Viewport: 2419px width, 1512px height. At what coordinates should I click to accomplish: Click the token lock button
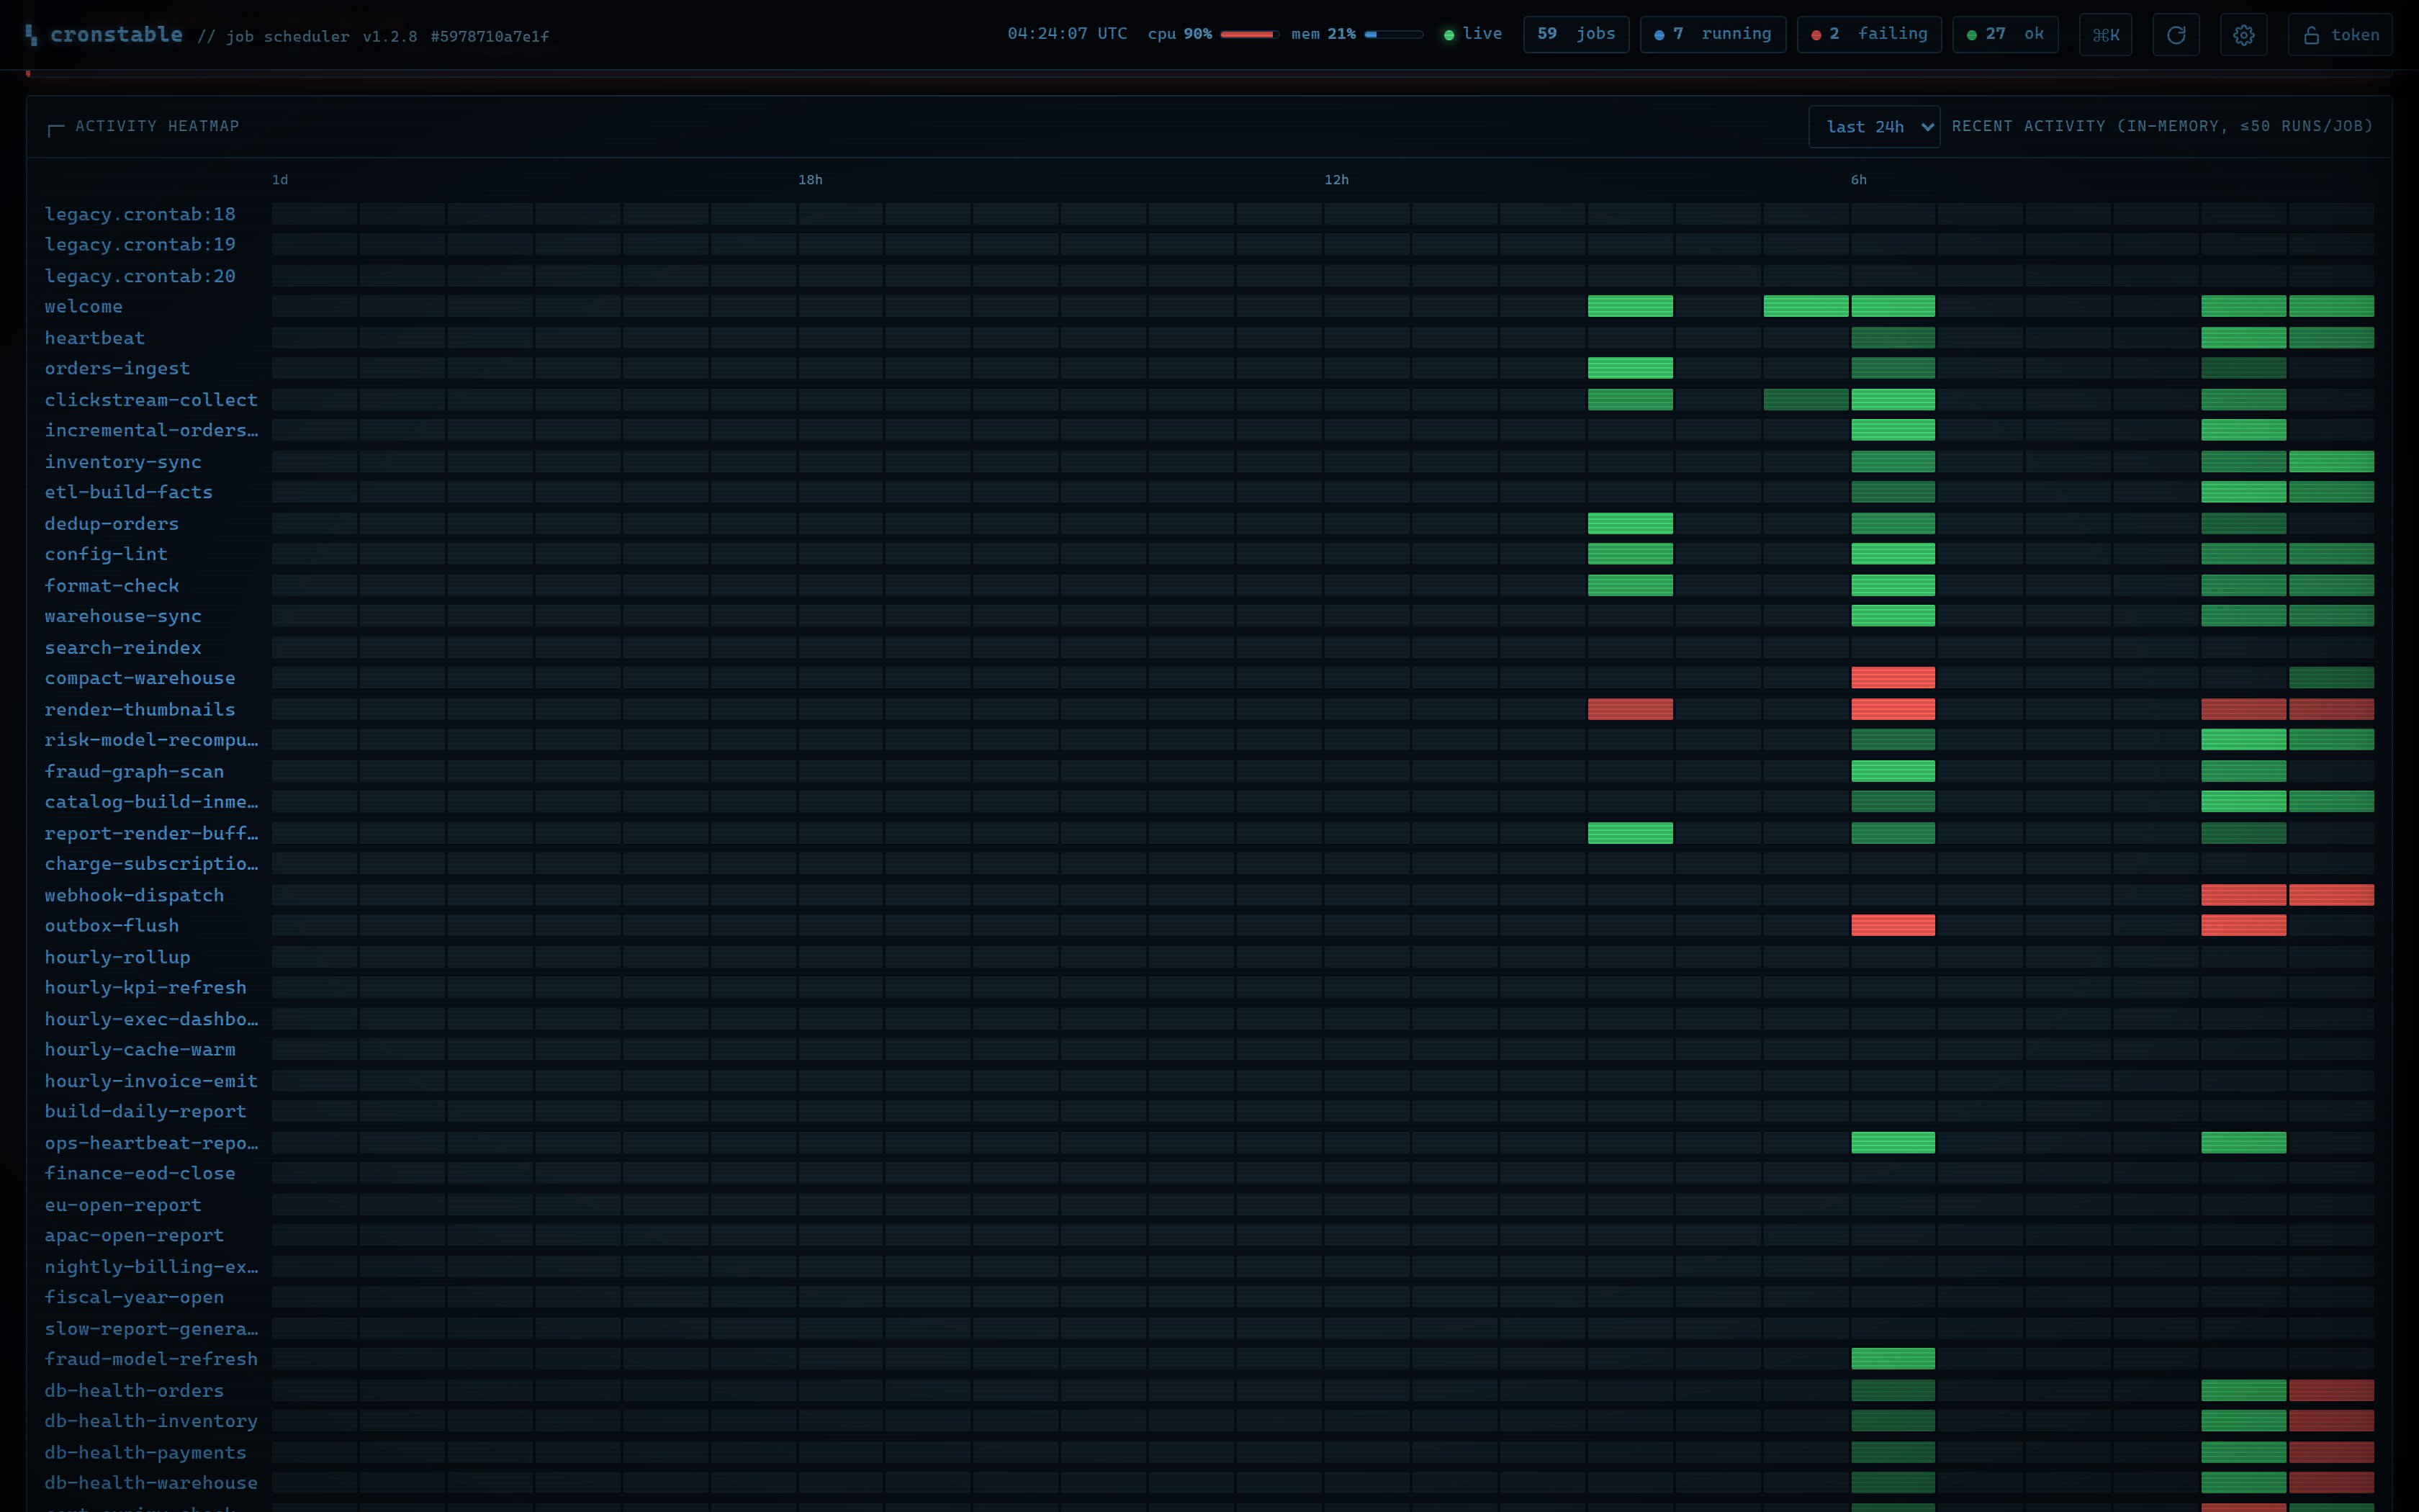point(2340,35)
